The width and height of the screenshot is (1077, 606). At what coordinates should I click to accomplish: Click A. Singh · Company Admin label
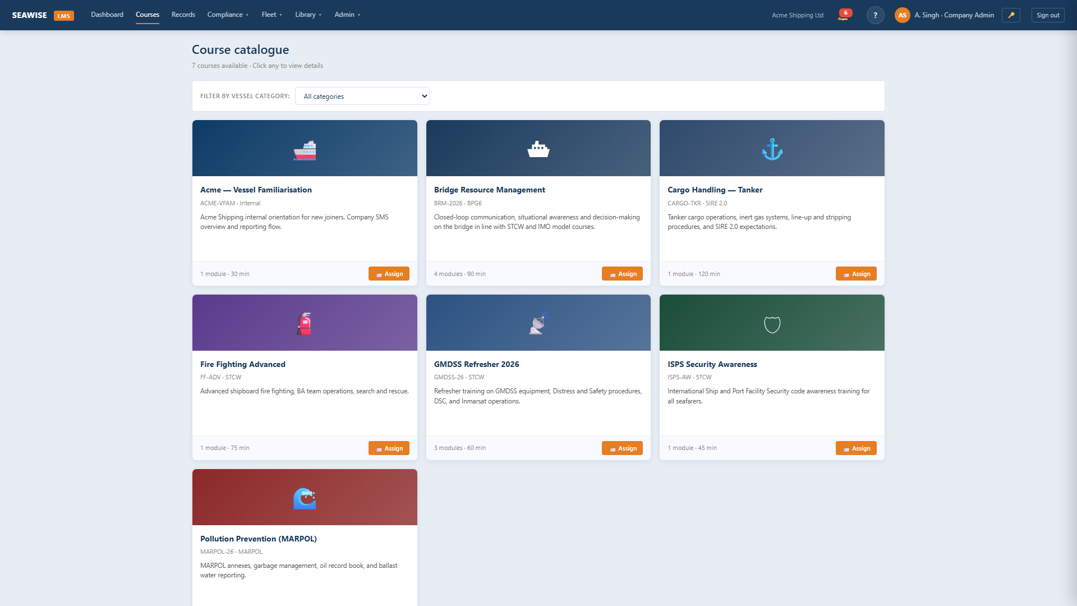(x=954, y=15)
